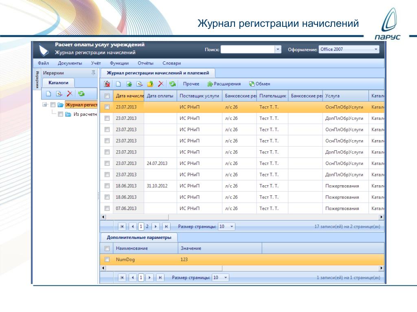Screen dimensions: 417x312
Task: Click the new record icon in journal toolbar
Action: pos(119,84)
